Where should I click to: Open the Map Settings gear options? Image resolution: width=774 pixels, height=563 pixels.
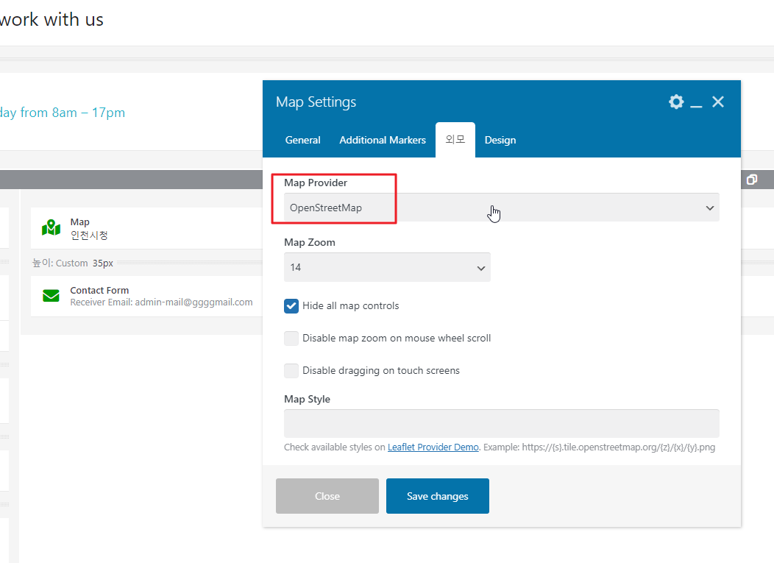coord(675,102)
